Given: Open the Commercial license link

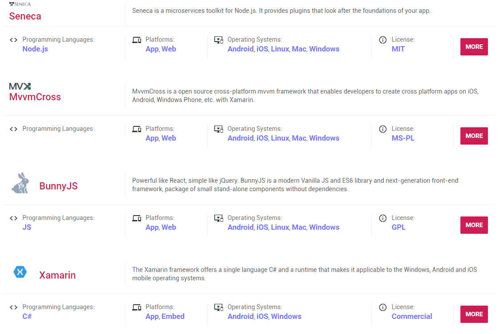Looking at the screenshot, I should pos(412,317).
